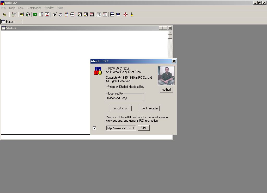Maximize the Status window
The image size is (267, 193).
(165, 28)
